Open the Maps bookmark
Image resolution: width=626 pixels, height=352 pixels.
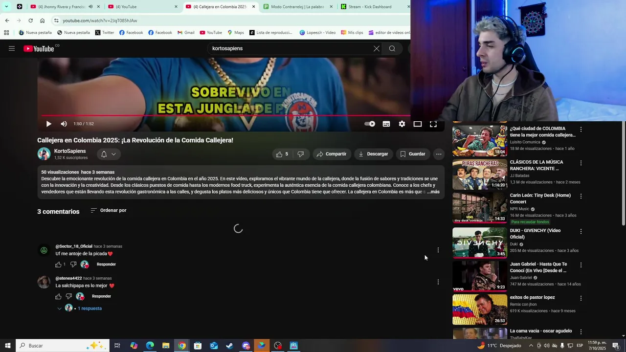pyautogui.click(x=235, y=33)
